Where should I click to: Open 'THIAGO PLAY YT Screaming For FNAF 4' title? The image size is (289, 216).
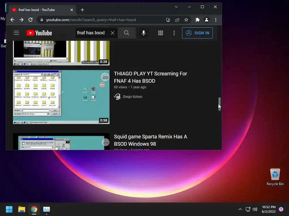pyautogui.click(x=150, y=77)
